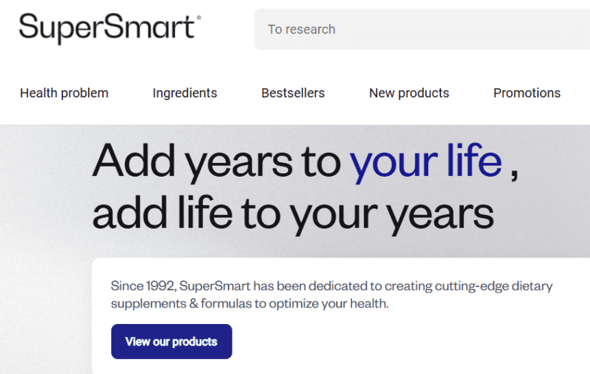Open the Health problem menu
Viewport: 590px width, 374px height.
(x=64, y=93)
